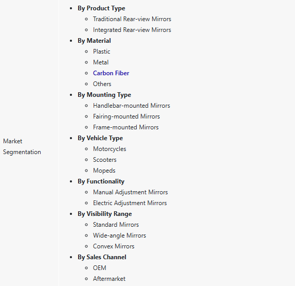Screen dimensions: 295x286
Task: Select the Plastic list item
Action: pyautogui.click(x=102, y=52)
